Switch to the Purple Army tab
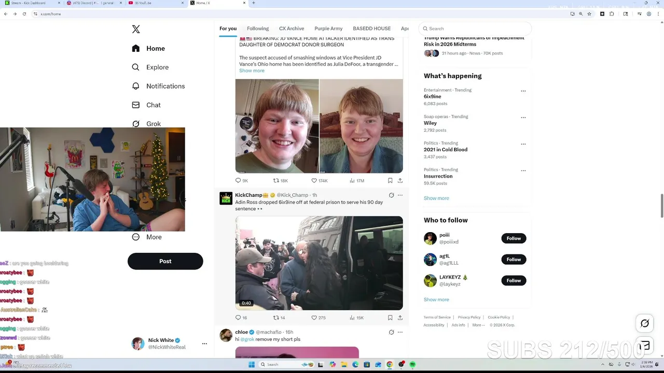The width and height of the screenshot is (664, 373). [328, 28]
